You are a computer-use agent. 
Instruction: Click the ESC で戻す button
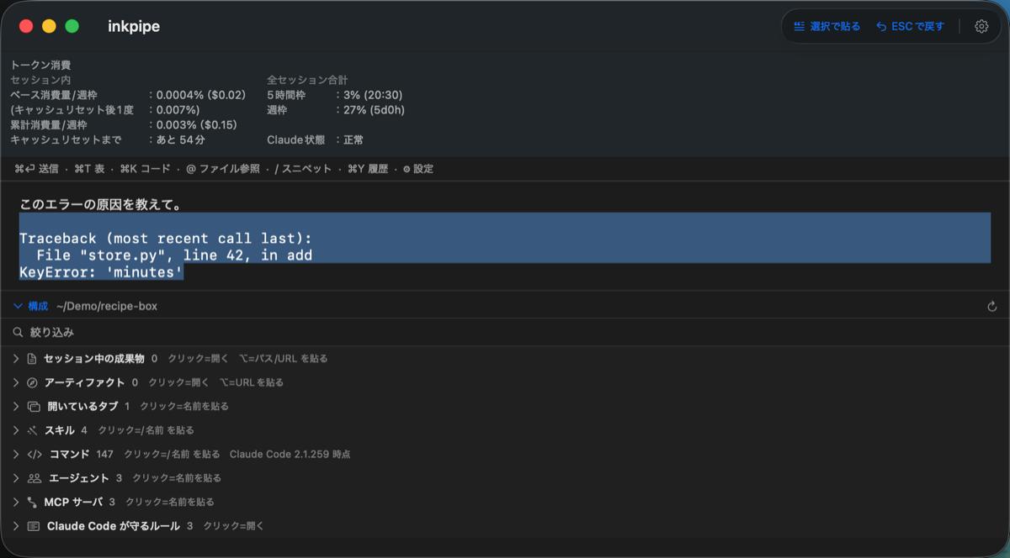(911, 27)
